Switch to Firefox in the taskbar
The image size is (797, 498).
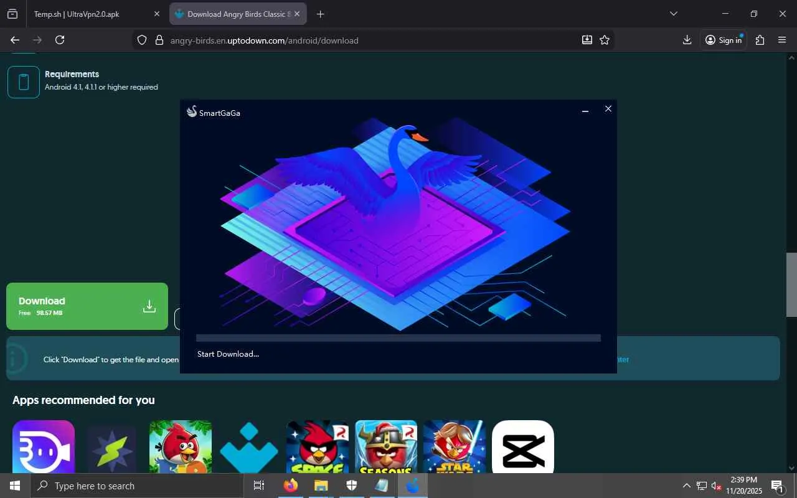291,486
